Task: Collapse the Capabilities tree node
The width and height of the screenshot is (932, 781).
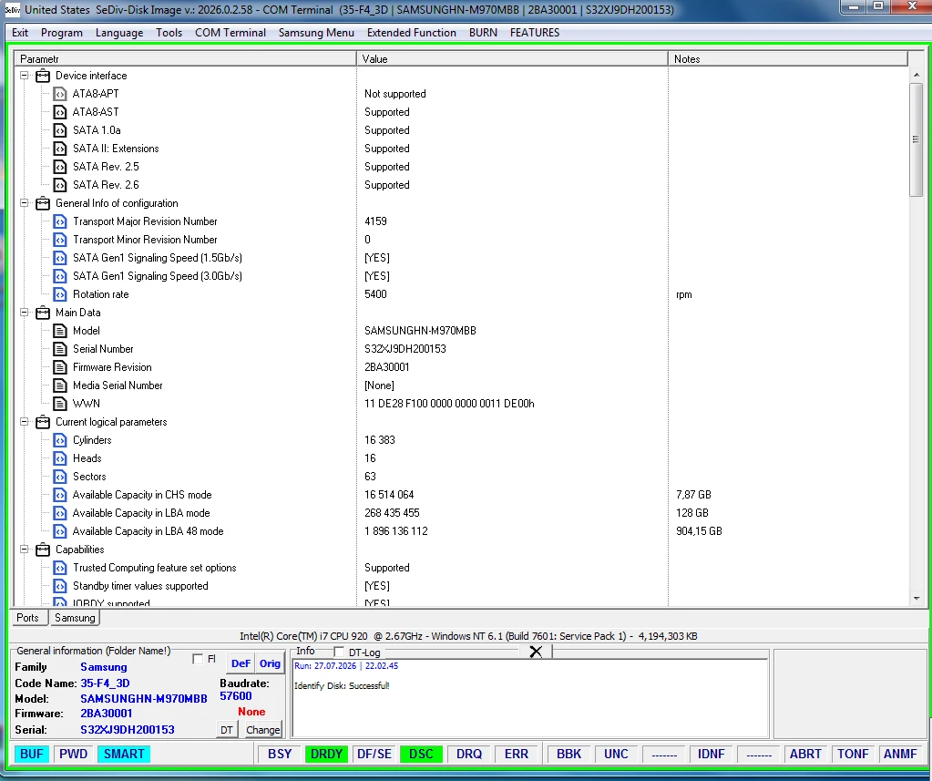Action: (x=25, y=550)
